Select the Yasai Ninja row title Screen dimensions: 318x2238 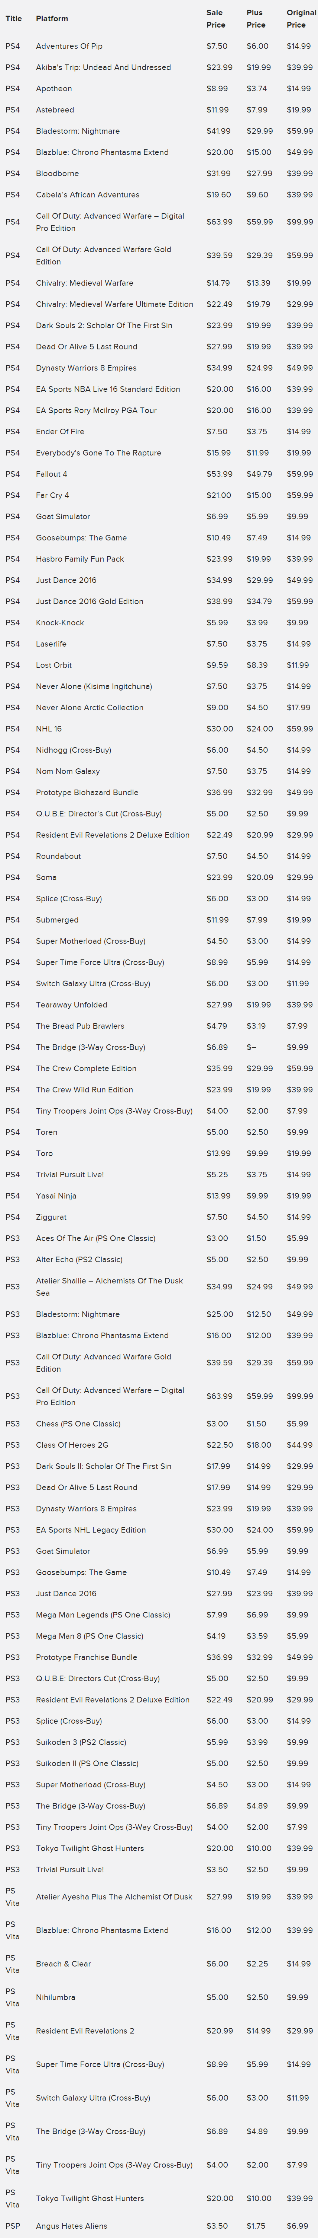pyautogui.click(x=56, y=1196)
